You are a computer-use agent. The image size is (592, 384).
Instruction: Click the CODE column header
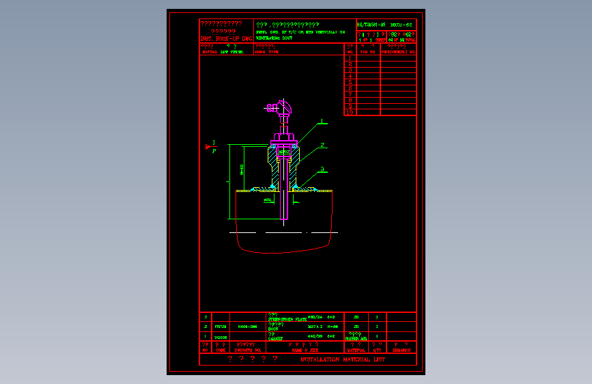point(221,351)
